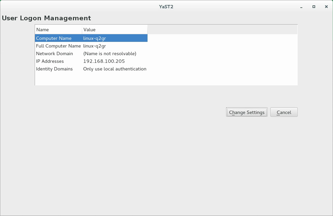The width and height of the screenshot is (333, 216).
Task: Select the Network Domain label
Action: click(x=54, y=53)
